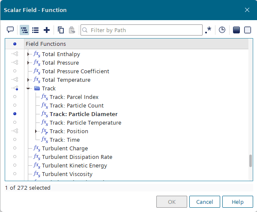The height and width of the screenshot is (212, 257).
Task: Select Track: Parcel Index radio circle
Action: point(15,97)
